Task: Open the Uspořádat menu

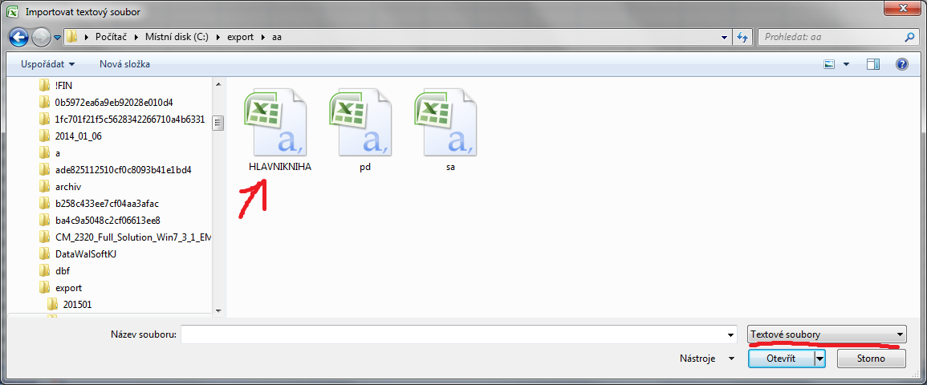Action: 48,64
